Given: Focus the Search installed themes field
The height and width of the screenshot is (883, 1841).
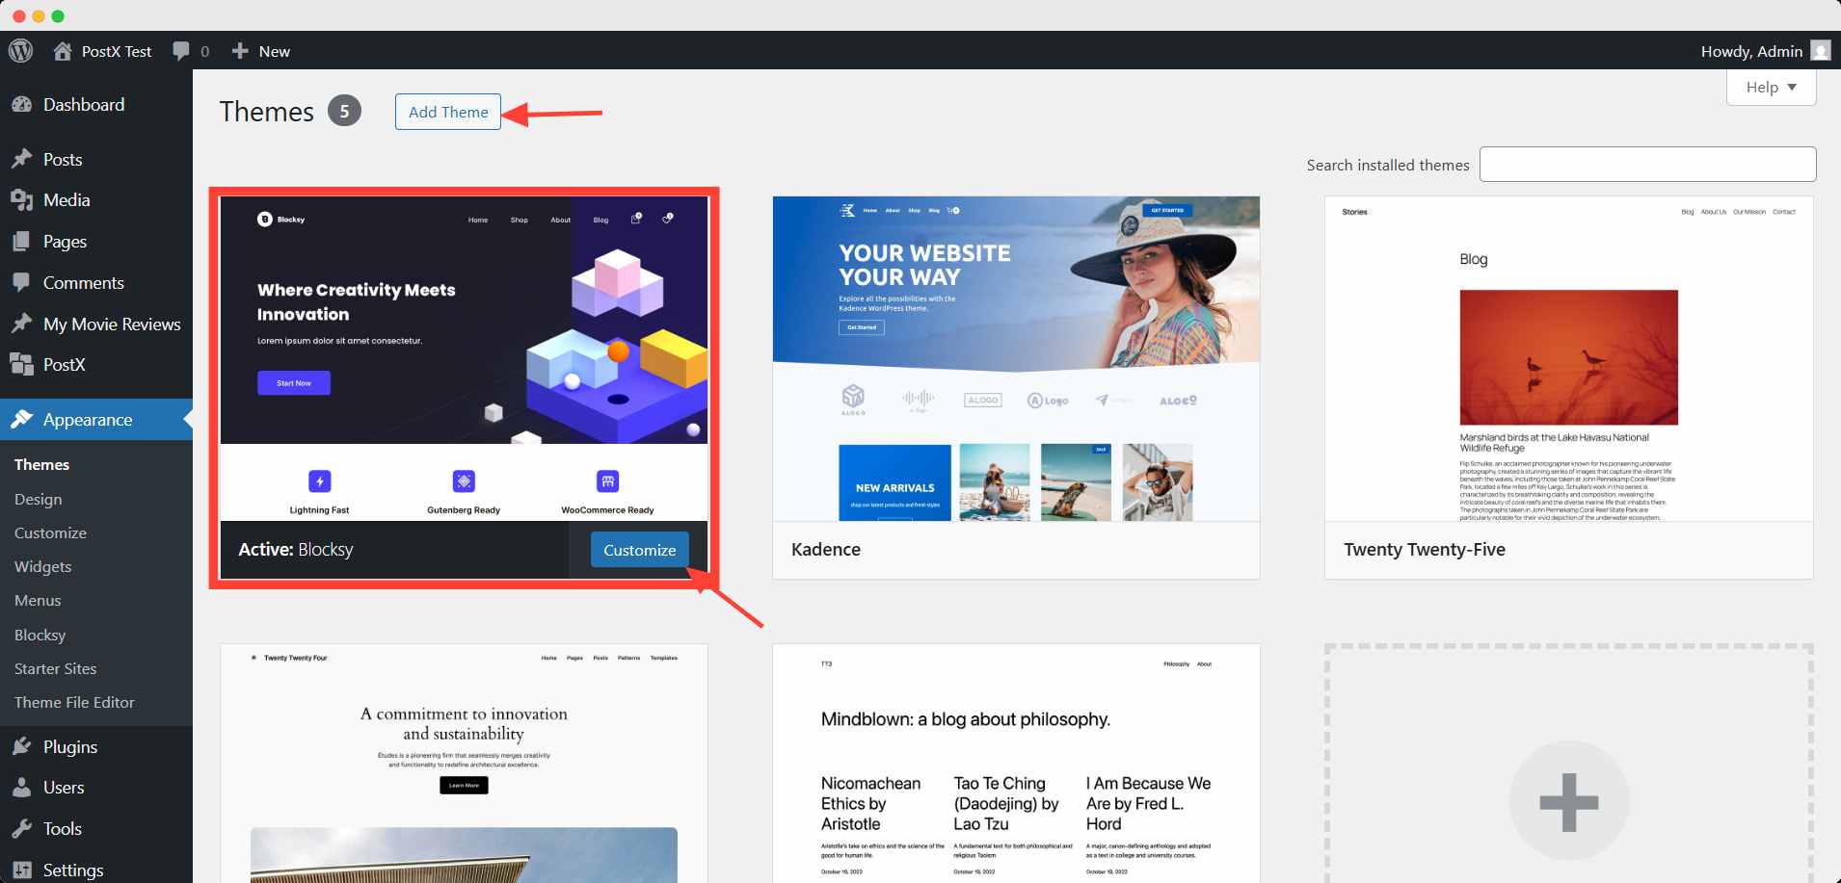Looking at the screenshot, I should [1647, 165].
